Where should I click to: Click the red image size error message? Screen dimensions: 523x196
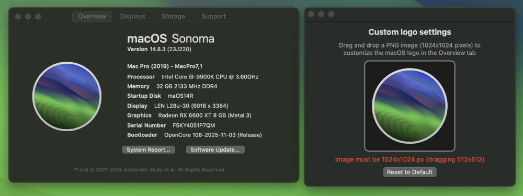tap(410, 159)
